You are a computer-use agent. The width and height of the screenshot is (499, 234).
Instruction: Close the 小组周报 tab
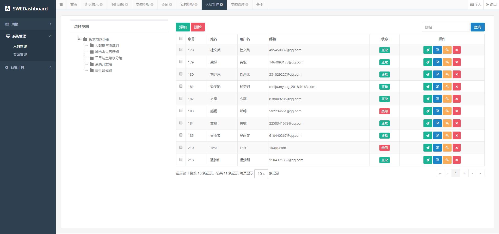(127, 4)
